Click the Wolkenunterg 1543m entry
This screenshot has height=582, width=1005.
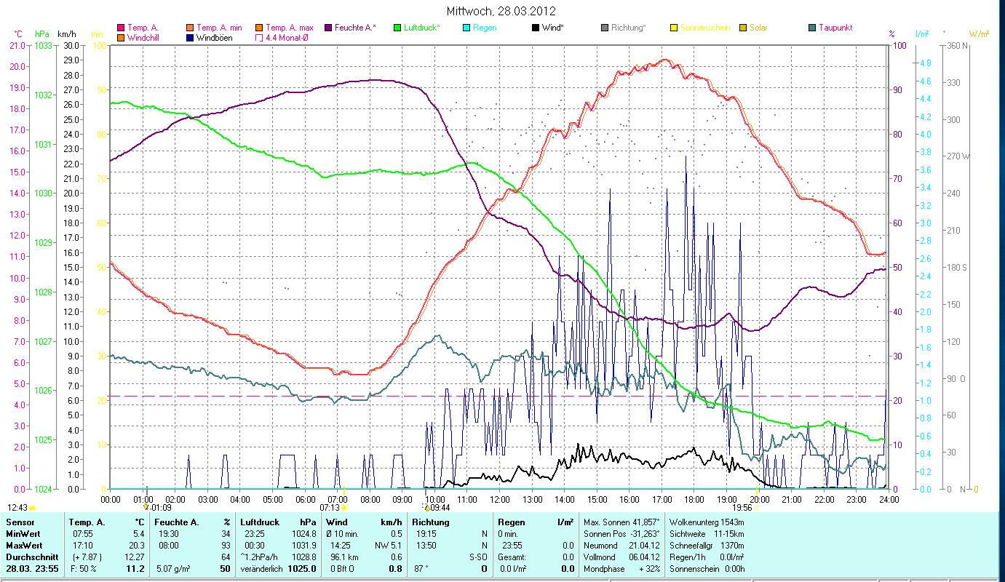coord(705,522)
